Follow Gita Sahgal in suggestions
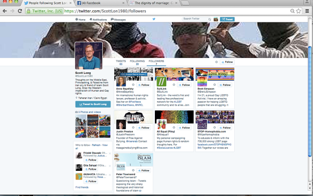Viewport: 313px width, 196px height. pos(91,169)
